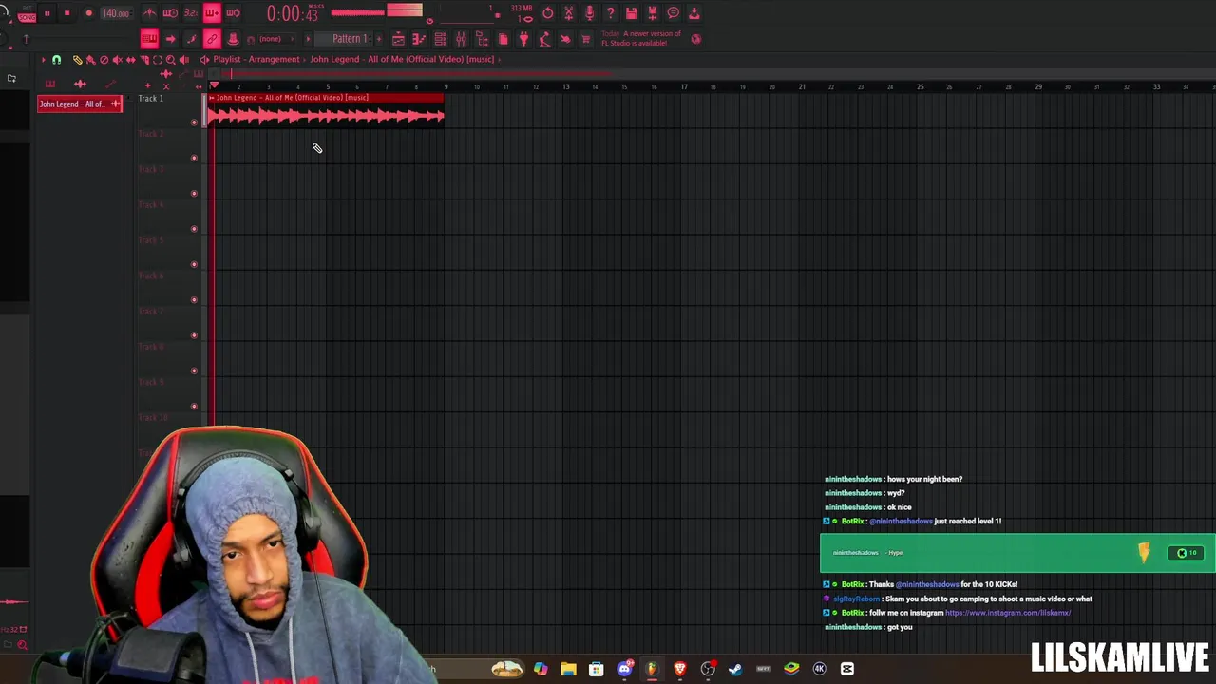This screenshot has width=1216, height=684.
Task: Open Discord from the taskbar
Action: (624, 669)
